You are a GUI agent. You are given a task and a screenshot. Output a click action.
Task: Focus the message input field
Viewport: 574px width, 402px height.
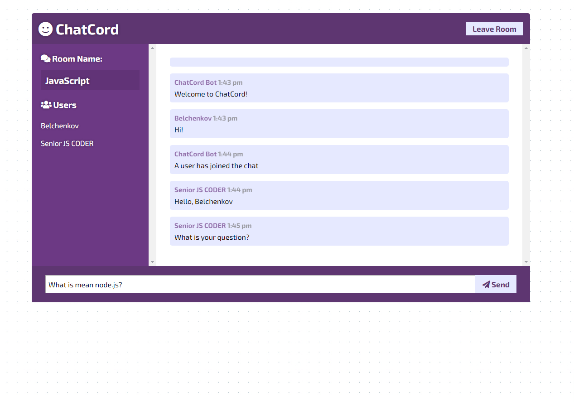pos(260,284)
